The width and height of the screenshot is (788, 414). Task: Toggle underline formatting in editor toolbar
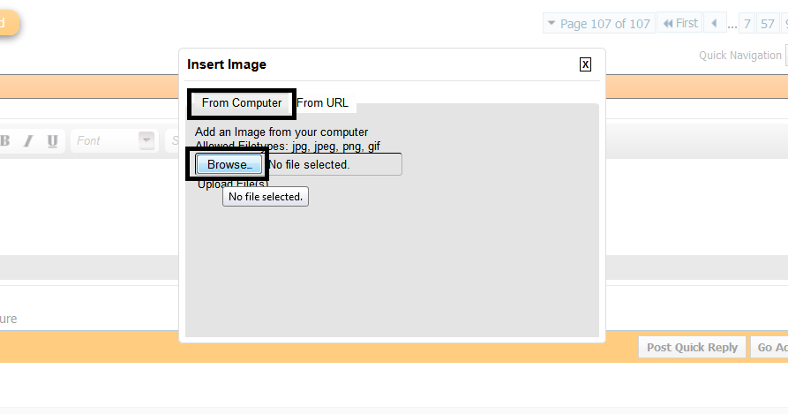(52, 140)
